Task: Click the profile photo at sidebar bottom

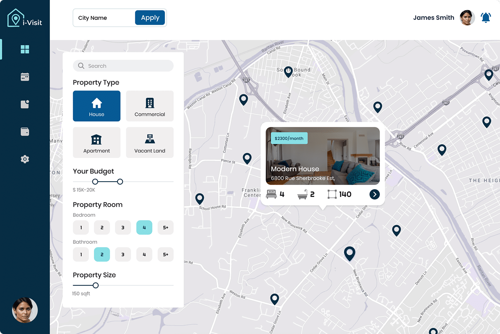Action: click(25, 310)
